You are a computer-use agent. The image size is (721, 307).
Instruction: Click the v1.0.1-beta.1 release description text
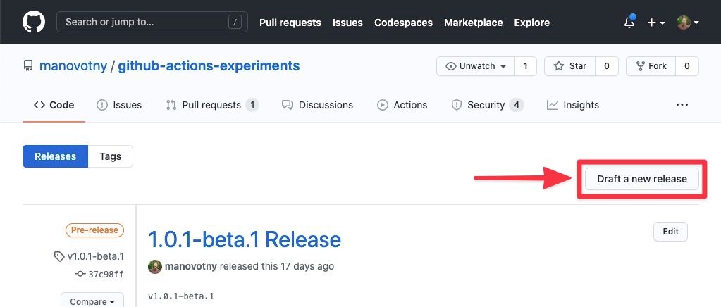pos(181,296)
